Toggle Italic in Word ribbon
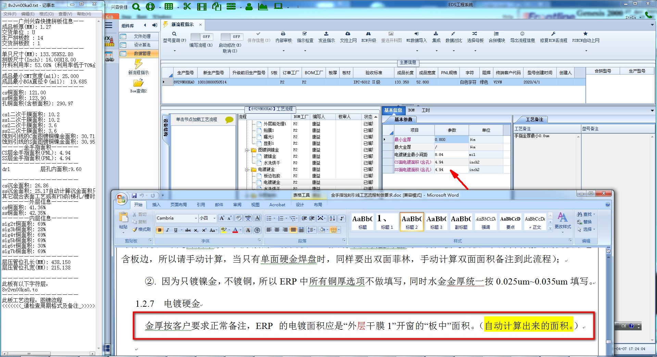The image size is (657, 357). click(x=167, y=230)
